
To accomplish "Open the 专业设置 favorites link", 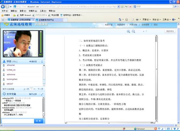I will click(54, 15).
